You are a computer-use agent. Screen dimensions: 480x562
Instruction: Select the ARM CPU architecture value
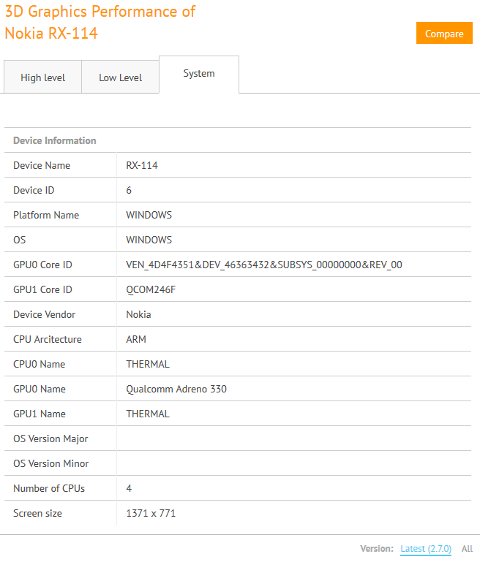click(x=137, y=339)
